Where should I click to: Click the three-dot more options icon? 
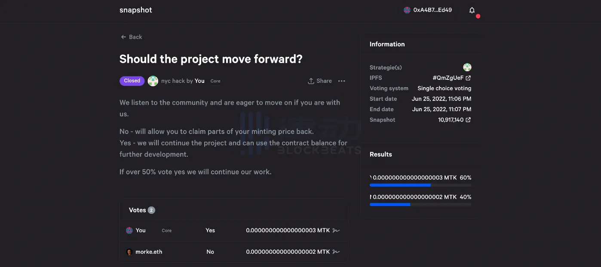(342, 81)
